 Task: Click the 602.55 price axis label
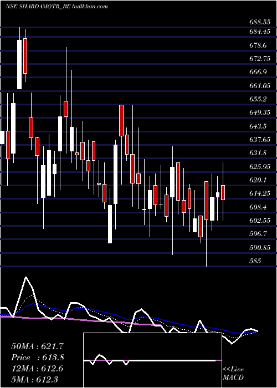pyautogui.click(x=259, y=220)
